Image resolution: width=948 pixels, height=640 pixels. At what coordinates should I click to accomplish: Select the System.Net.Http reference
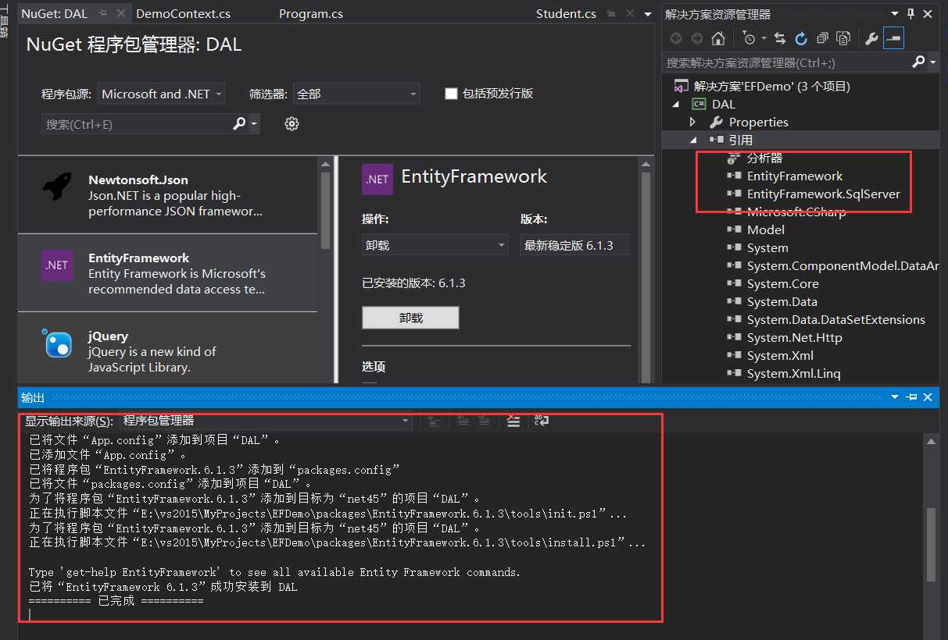pyautogui.click(x=794, y=337)
